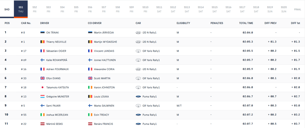Open the SS2 FRI stage tab
The height and width of the screenshot is (128, 305).
[x=35, y=9]
